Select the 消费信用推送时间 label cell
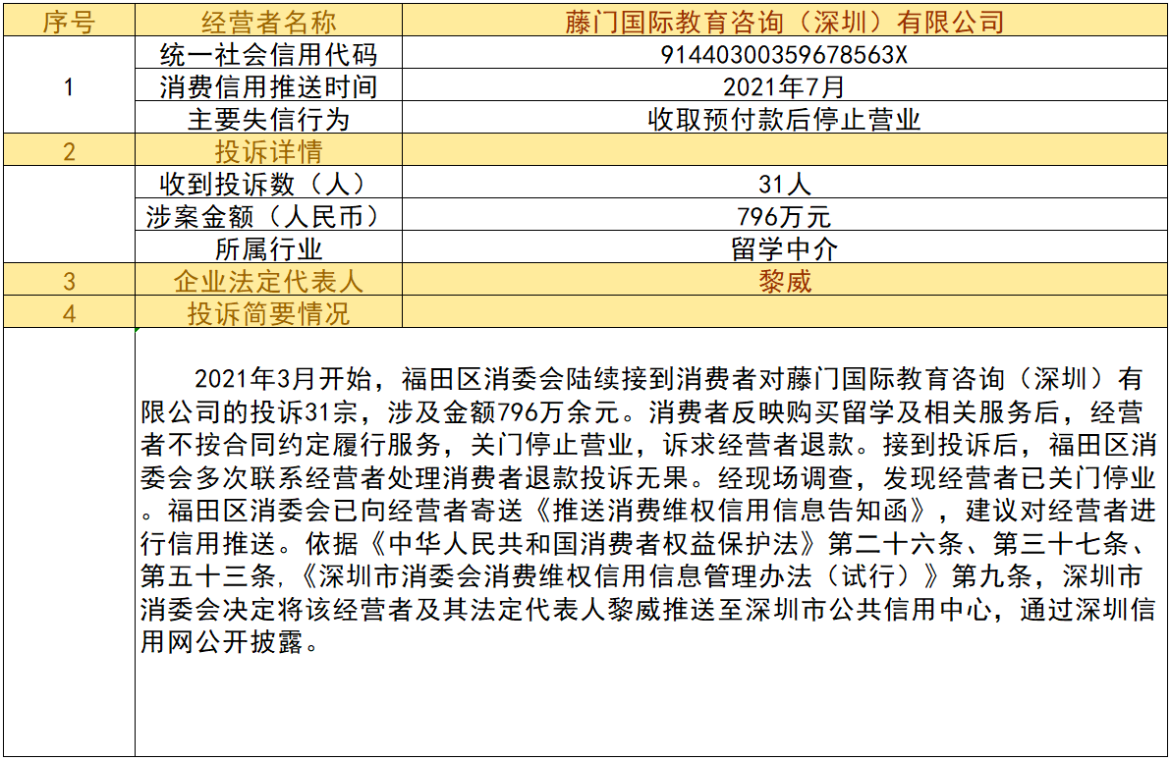The image size is (1171, 761). pyautogui.click(x=268, y=87)
